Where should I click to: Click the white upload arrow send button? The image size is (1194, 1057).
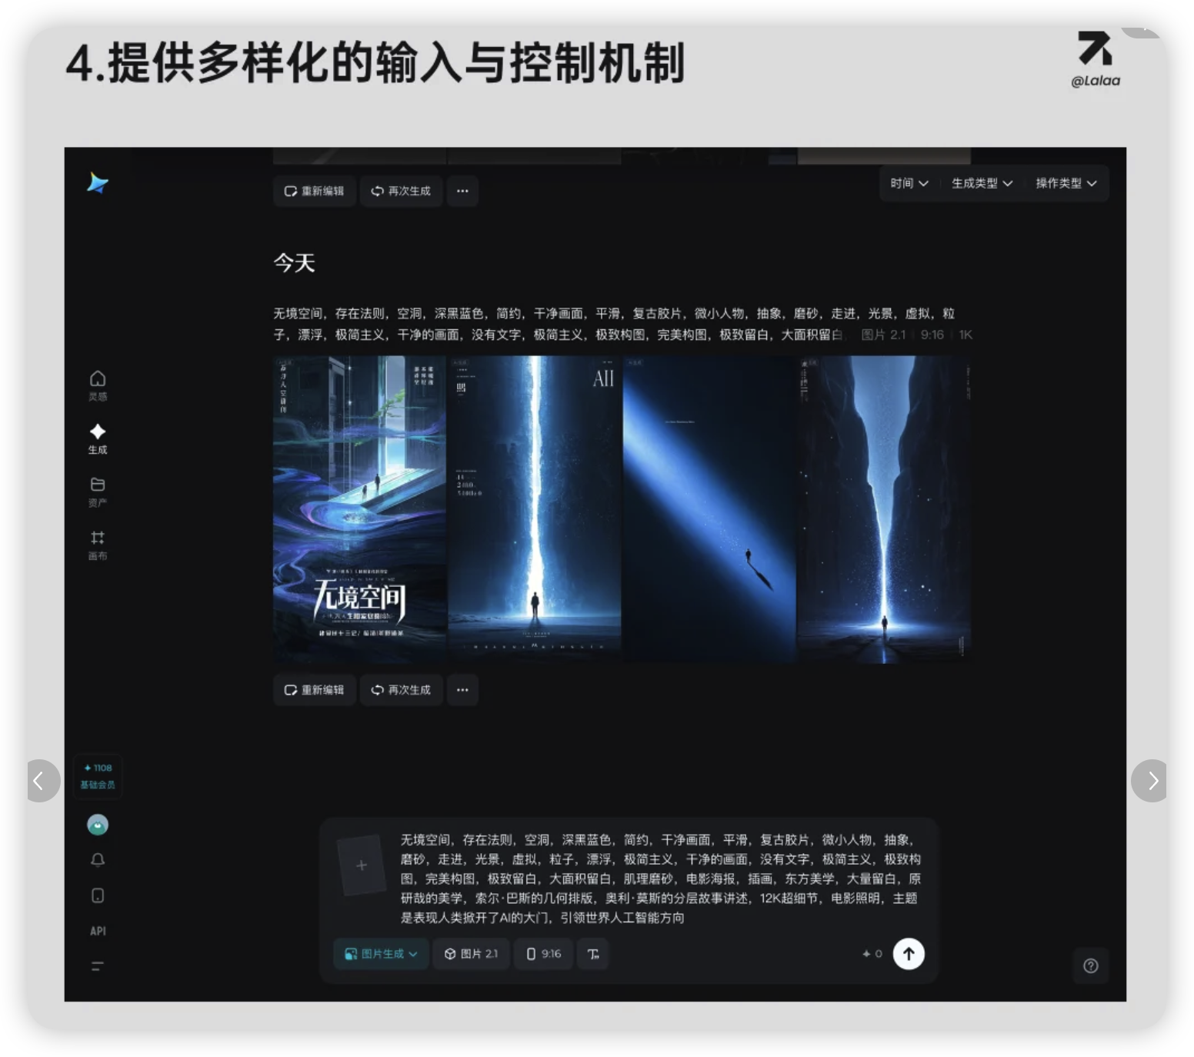tap(908, 954)
